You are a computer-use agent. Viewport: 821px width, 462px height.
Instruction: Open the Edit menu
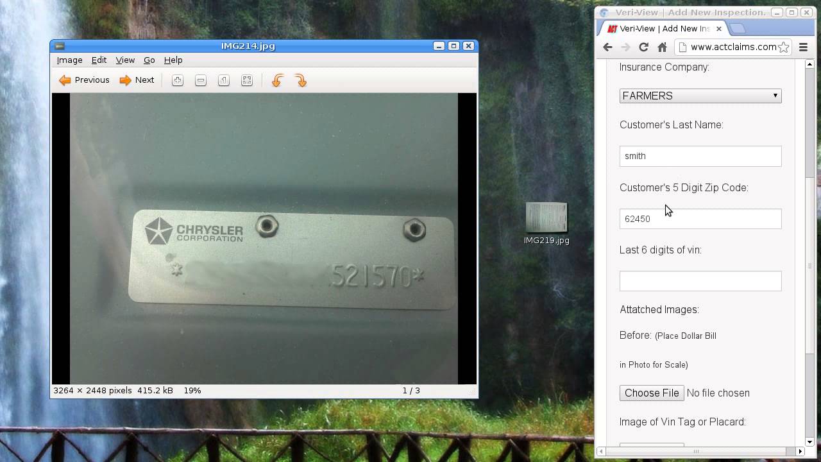[99, 60]
